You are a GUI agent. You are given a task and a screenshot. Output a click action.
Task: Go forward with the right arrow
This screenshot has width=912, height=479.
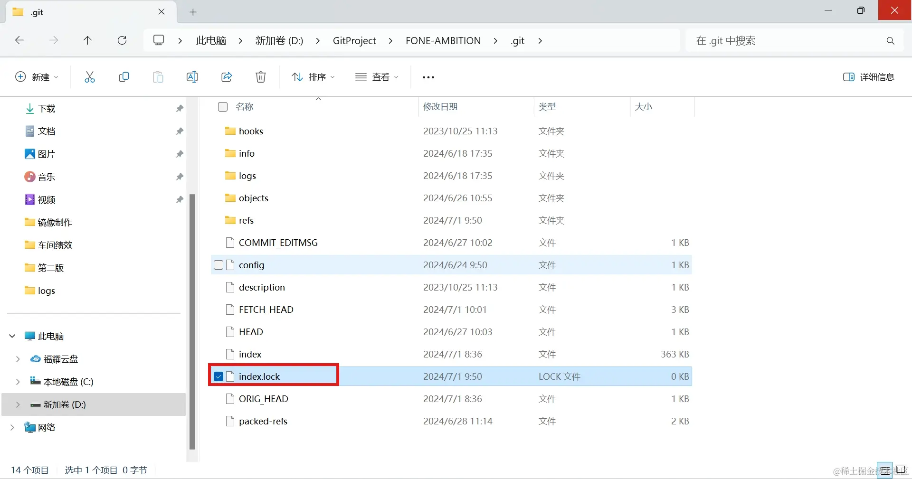(x=54, y=40)
